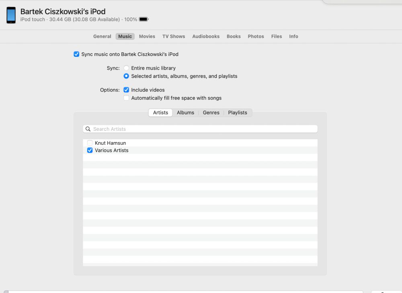This screenshot has width=402, height=293.
Task: Select Selected artists, albums, genres, and playlists
Action: click(x=126, y=76)
